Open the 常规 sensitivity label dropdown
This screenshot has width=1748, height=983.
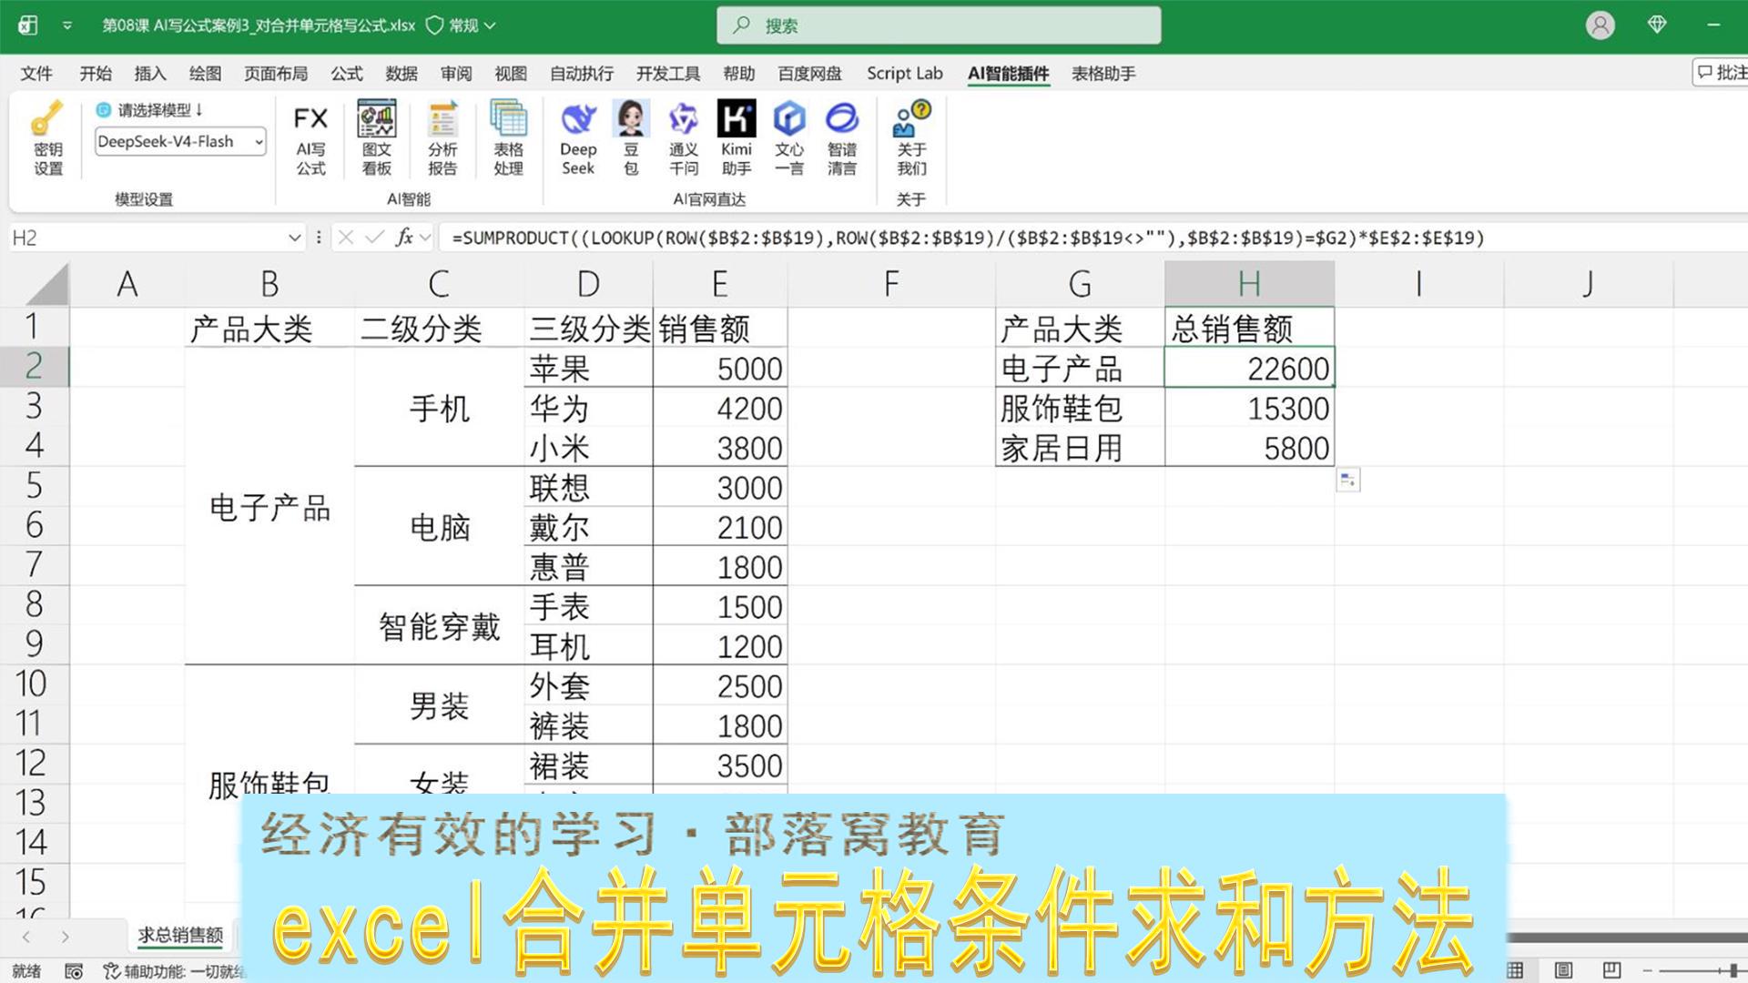[462, 25]
